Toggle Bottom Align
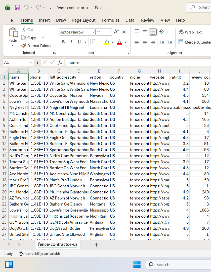 coord(153,32)
